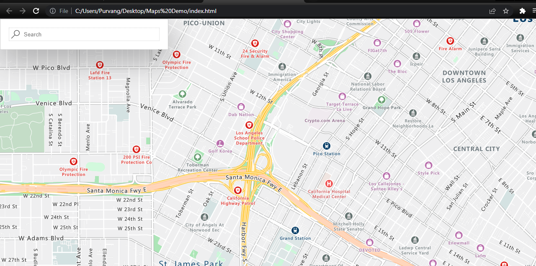Click the Grand Hope Park marker
Screen dimensions: 536x266
381,100
